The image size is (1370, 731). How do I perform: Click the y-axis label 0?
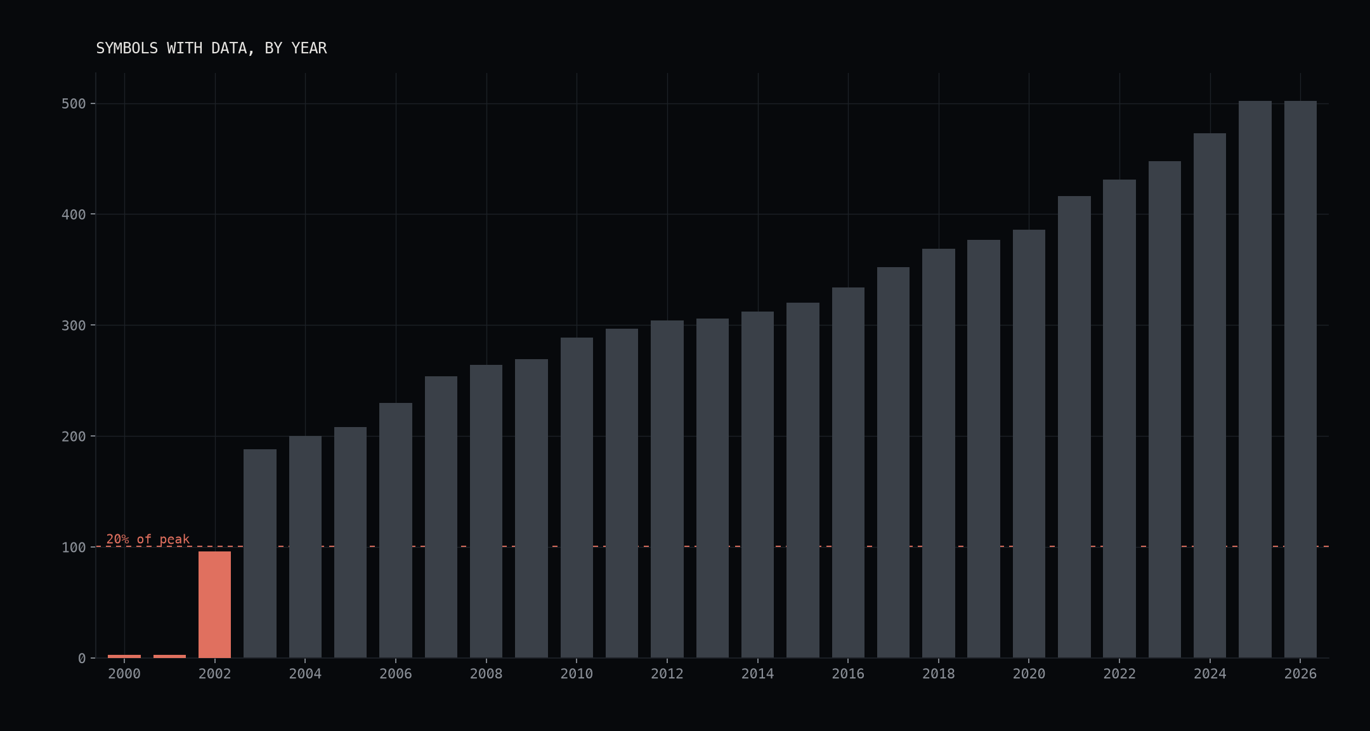point(82,658)
